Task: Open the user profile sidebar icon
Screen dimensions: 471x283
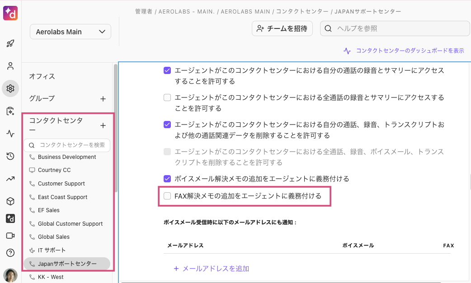Action: point(10,66)
